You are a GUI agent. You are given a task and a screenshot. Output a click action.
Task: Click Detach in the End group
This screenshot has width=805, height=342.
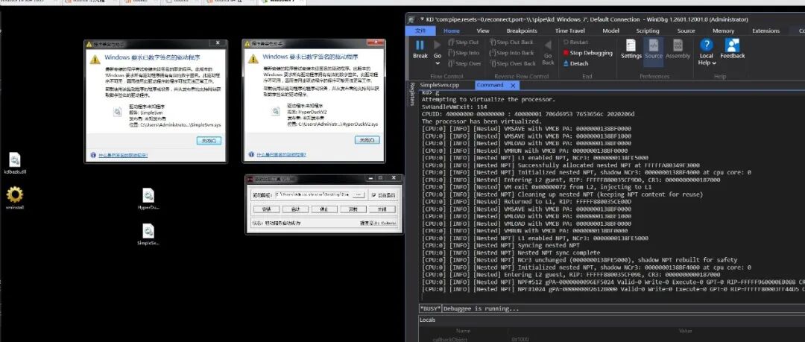coord(575,63)
